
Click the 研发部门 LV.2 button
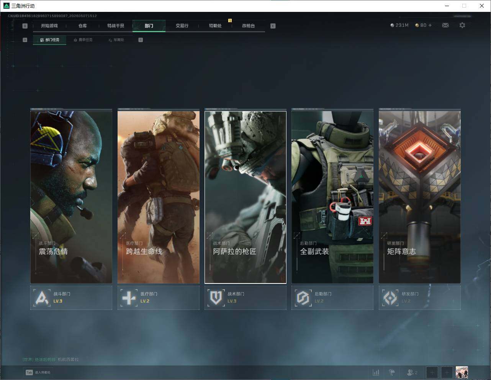click(420, 298)
